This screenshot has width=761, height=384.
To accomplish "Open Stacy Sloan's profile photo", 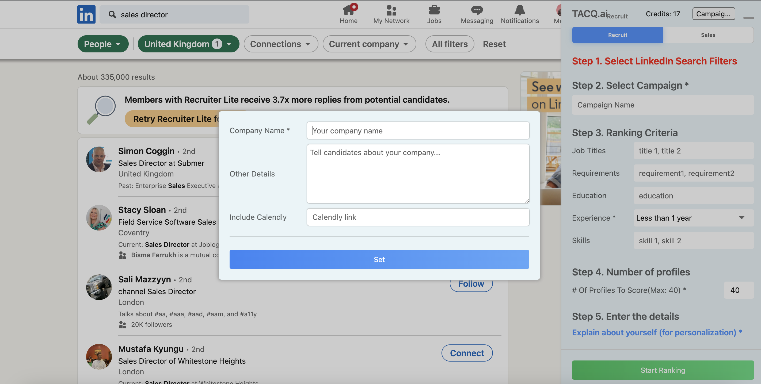I will pos(99,218).
